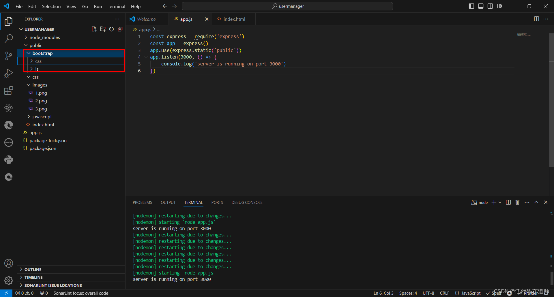Collapse the bootstrap folder

[x=71, y=53]
